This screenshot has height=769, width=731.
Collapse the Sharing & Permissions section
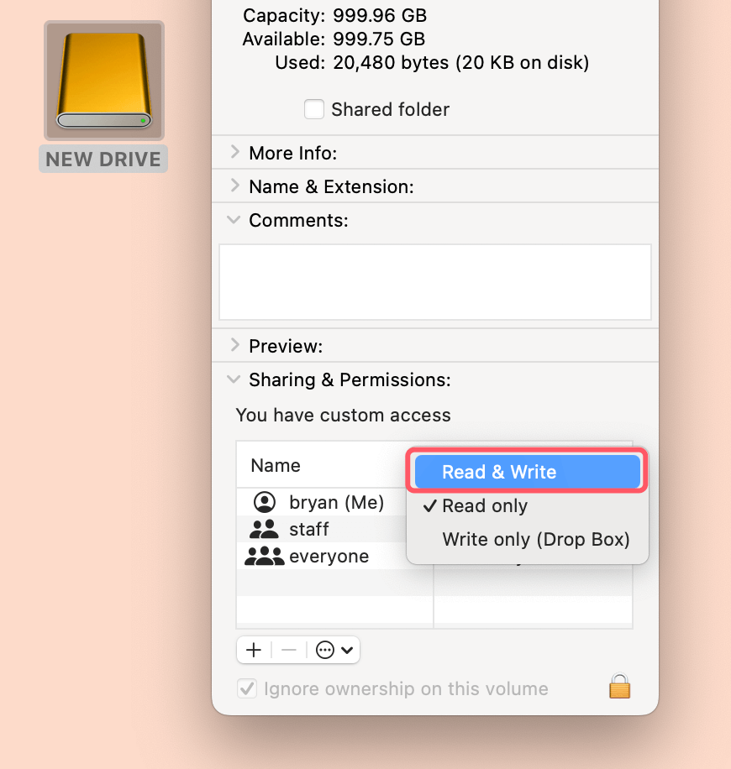click(234, 379)
